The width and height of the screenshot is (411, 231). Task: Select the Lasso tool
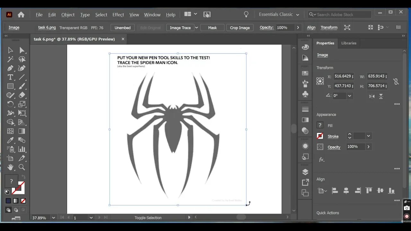(22, 59)
